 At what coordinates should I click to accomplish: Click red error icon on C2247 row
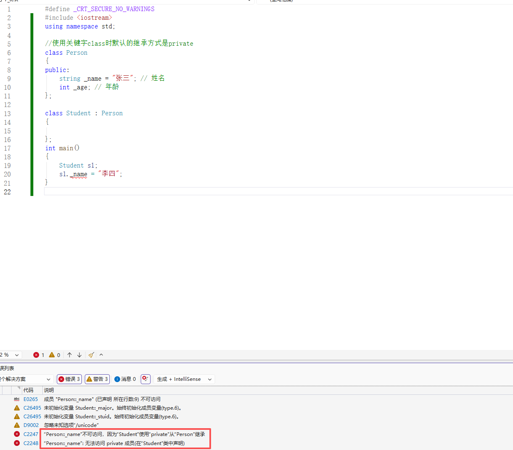coord(17,434)
